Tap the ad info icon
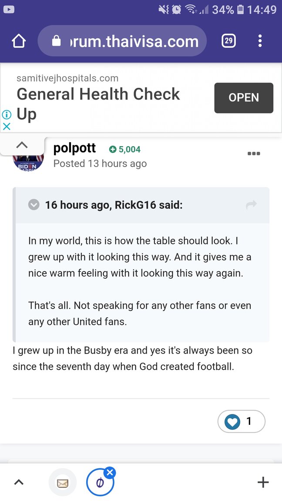 click(x=7, y=114)
